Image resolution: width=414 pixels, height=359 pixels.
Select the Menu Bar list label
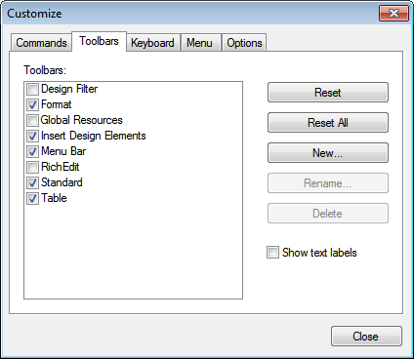[x=63, y=151]
